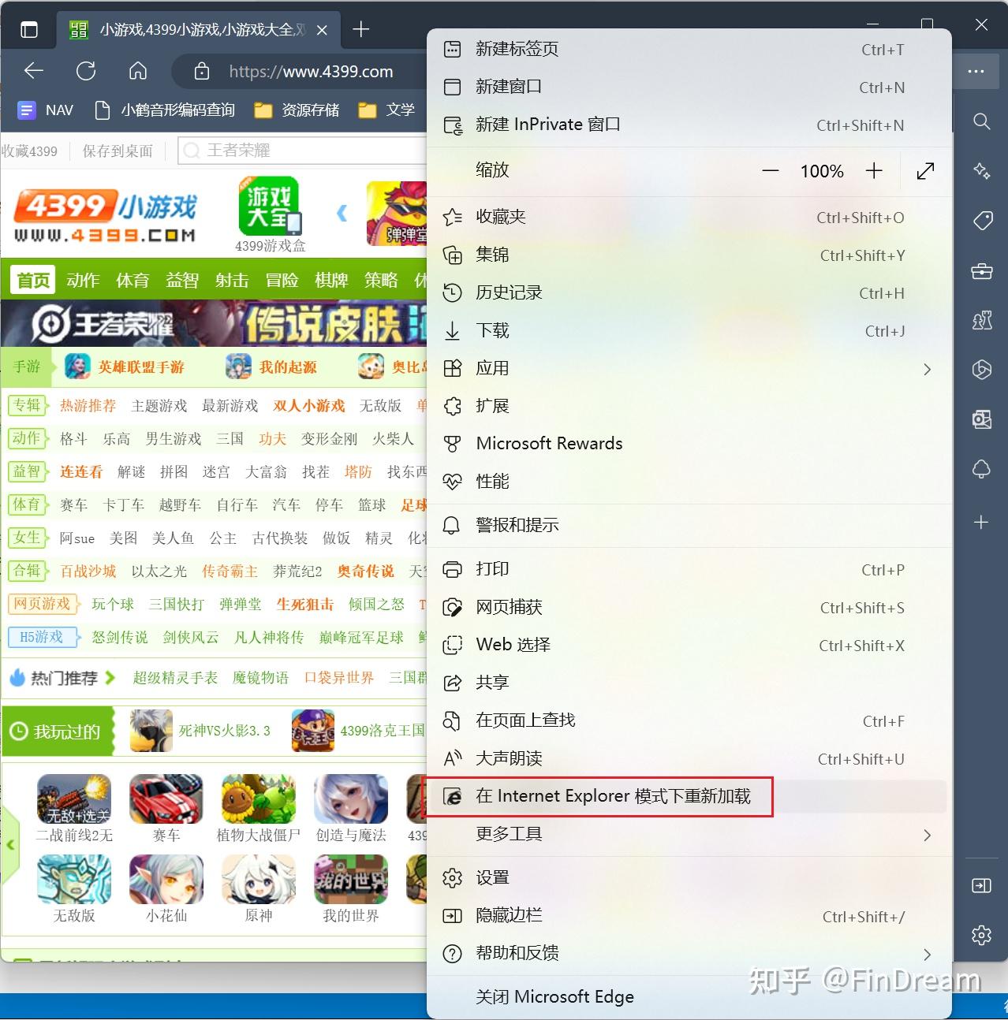
Task: Open the 资源存储 bookmarks folder
Action: (297, 110)
